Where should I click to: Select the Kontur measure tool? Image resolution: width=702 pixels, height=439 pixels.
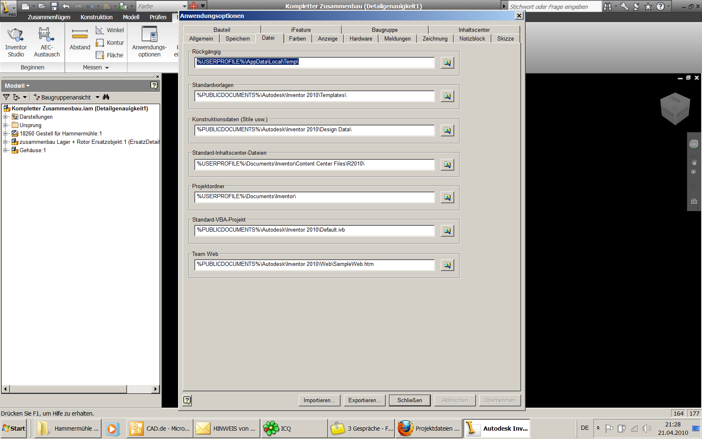point(110,43)
